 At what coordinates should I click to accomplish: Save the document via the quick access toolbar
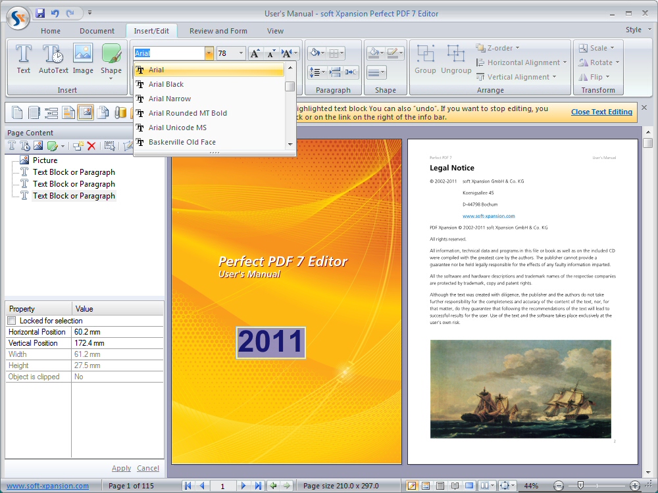(40, 13)
